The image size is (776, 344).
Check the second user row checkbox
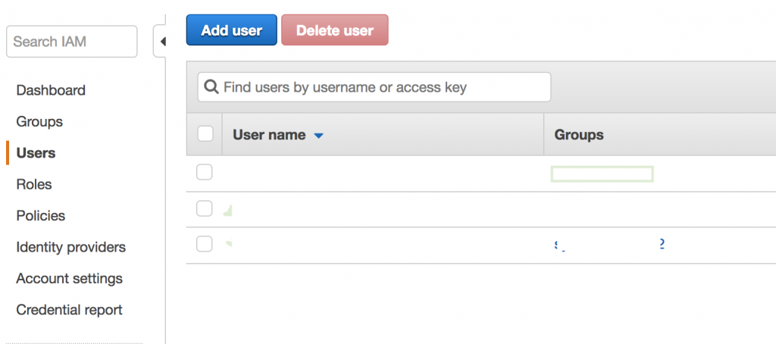pos(205,208)
